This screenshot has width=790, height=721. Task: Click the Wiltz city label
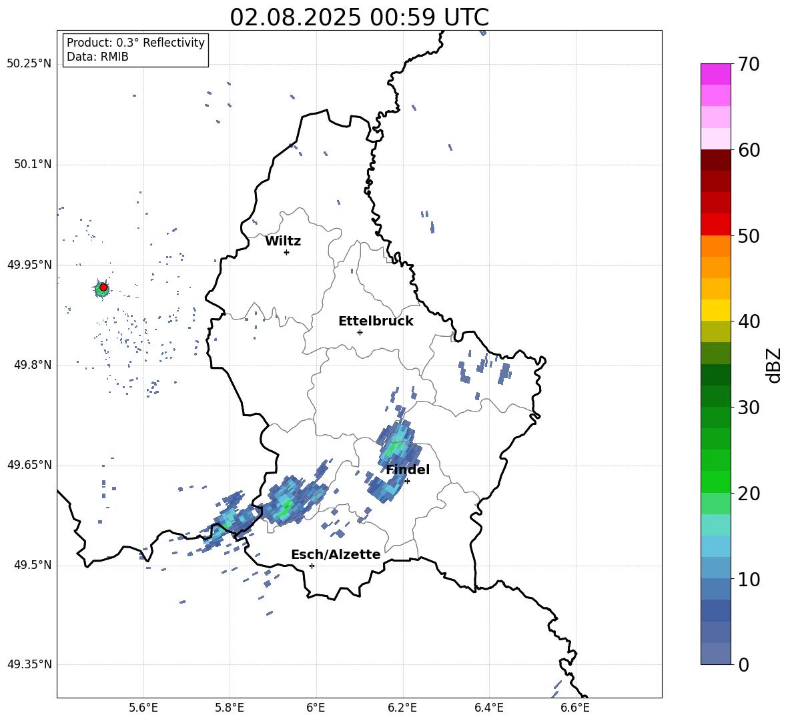(283, 241)
